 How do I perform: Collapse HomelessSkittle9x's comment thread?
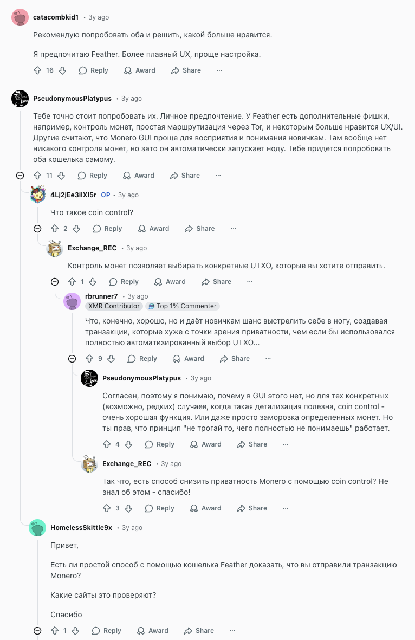coord(37,631)
